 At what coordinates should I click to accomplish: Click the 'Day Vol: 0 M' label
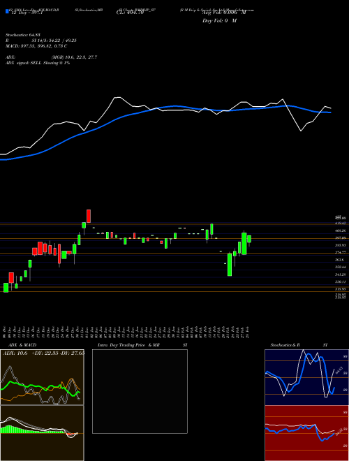click(x=219, y=20)
